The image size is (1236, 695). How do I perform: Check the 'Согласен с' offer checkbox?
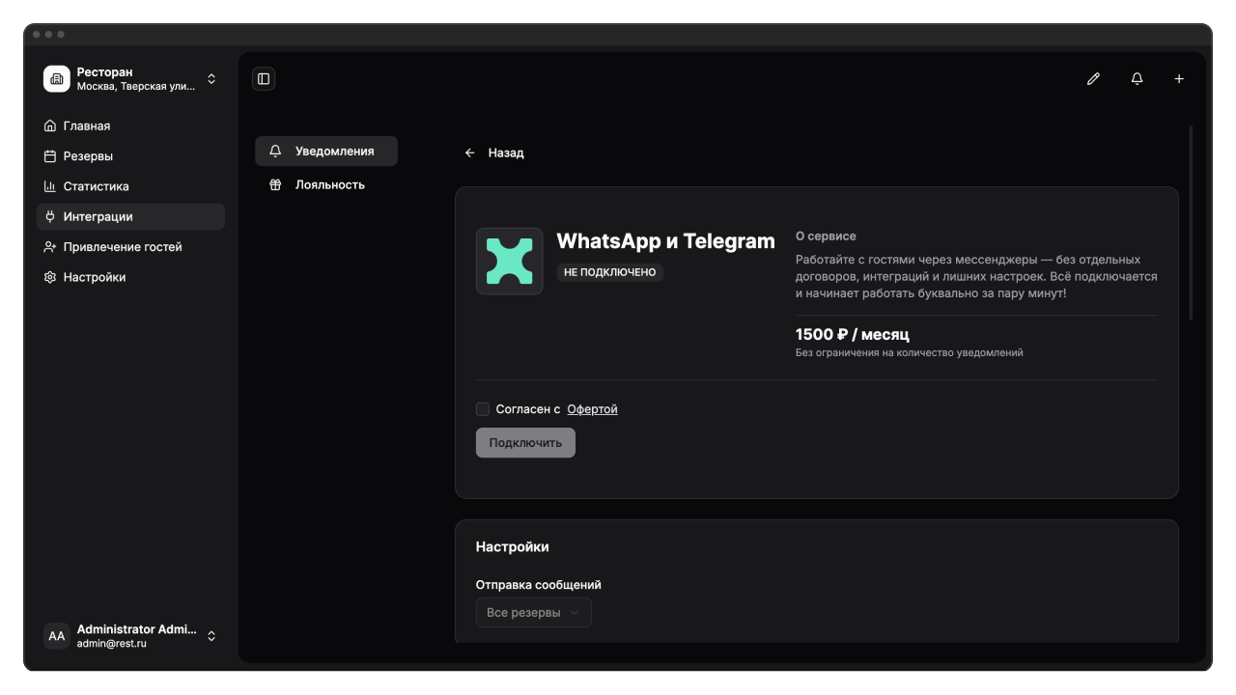coord(483,409)
